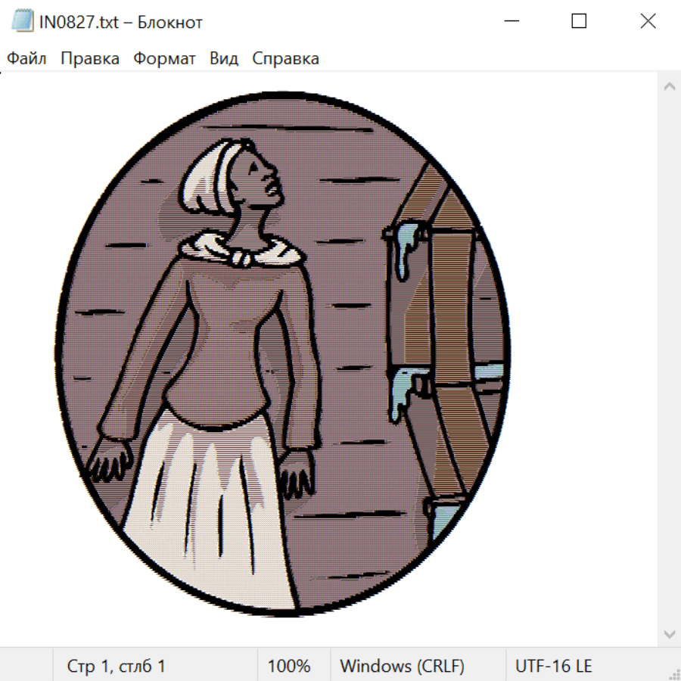The height and width of the screenshot is (681, 681).
Task: Maximize the Блокнот window
Action: pos(579,22)
